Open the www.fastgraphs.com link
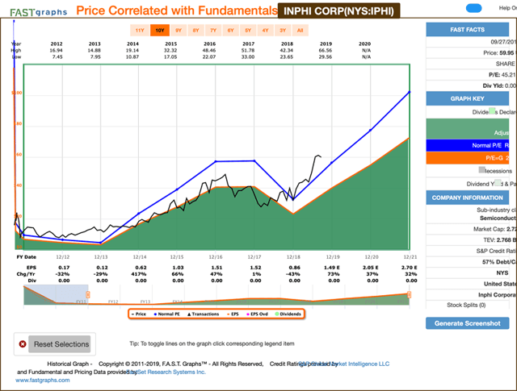Viewport: 517px width, 391px height. click(43, 381)
